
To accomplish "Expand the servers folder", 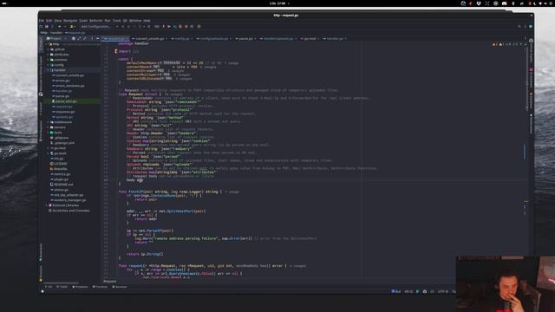I will point(49,127).
